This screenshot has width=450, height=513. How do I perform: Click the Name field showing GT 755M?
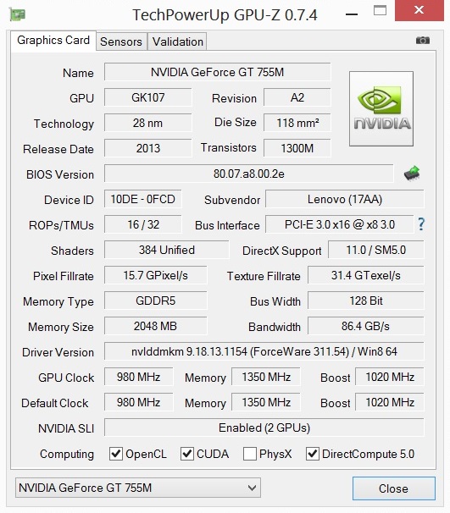click(x=218, y=72)
